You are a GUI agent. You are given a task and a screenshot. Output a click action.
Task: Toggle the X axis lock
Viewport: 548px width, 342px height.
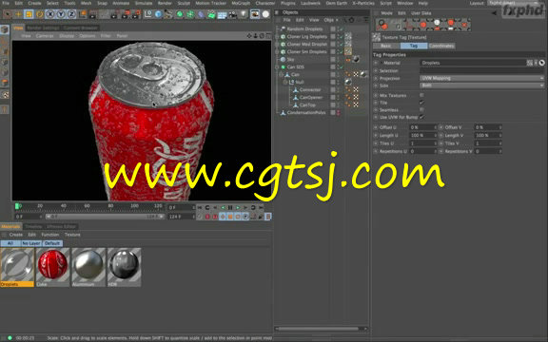[50, 14]
